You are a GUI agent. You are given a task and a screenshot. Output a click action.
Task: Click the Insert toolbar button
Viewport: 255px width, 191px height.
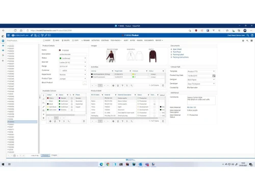pyautogui.click(x=47, y=40)
